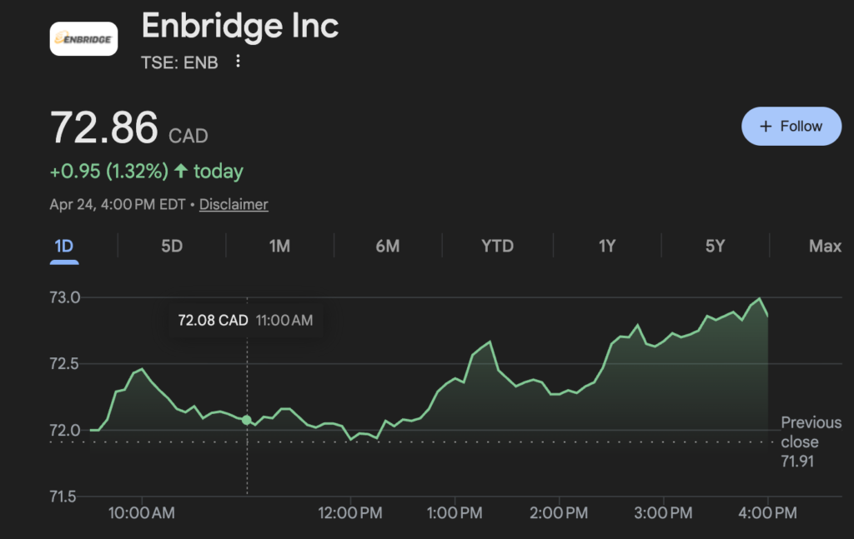Switch to the 5D chart tab
854x539 pixels.
[x=172, y=247]
